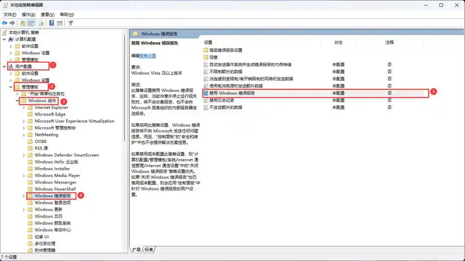This screenshot has height=261, width=465.
Task: Click the 状态 column header
Action: (338, 42)
